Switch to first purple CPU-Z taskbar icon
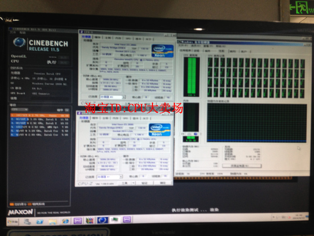The width and height of the screenshot is (314, 236). 78,221
